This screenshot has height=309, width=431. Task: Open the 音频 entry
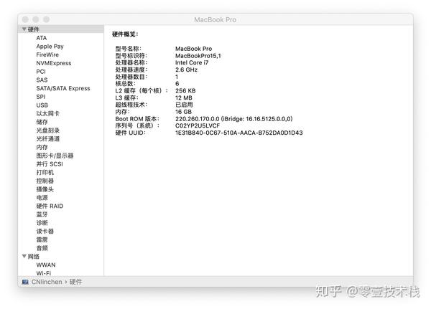[x=42, y=248]
